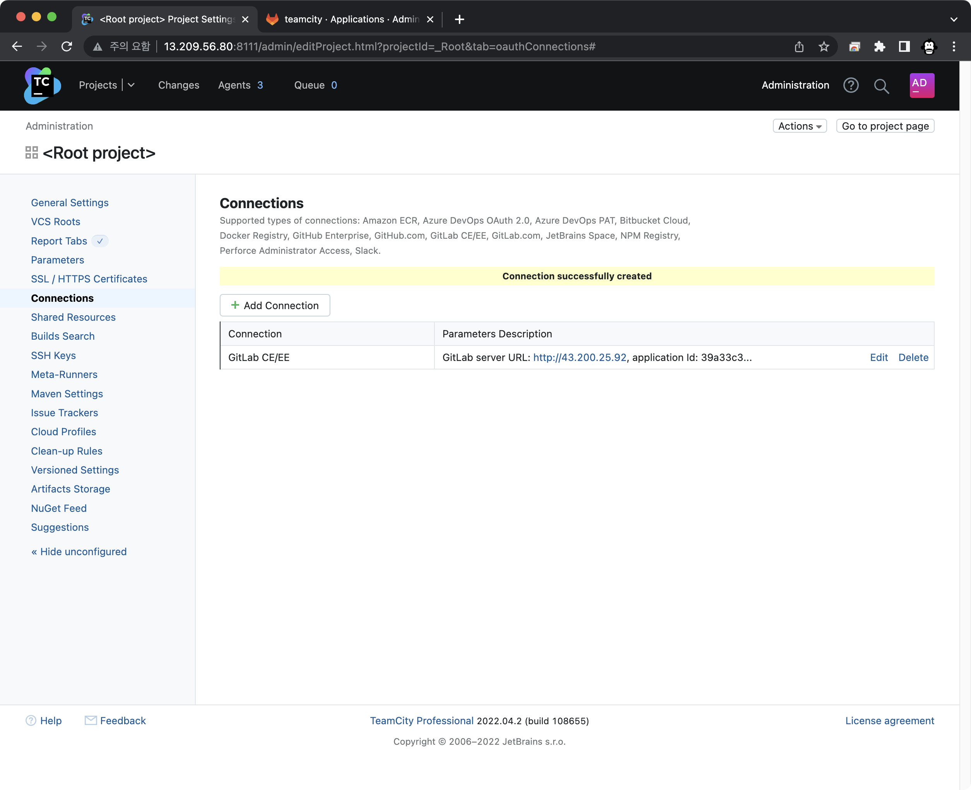The width and height of the screenshot is (971, 790).
Task: Click the browser back arrow
Action: pos(17,46)
